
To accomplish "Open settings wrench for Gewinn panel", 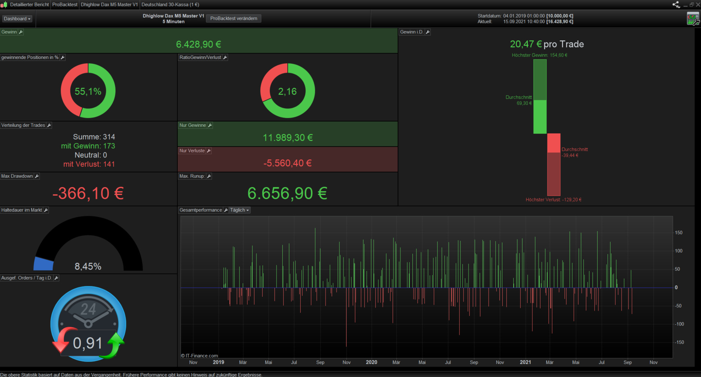I will (21, 32).
